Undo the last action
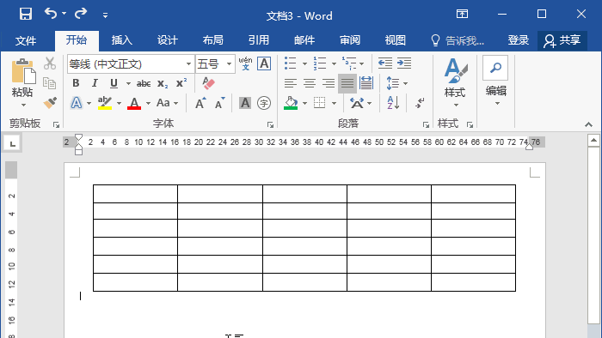602x338 pixels. tap(51, 14)
